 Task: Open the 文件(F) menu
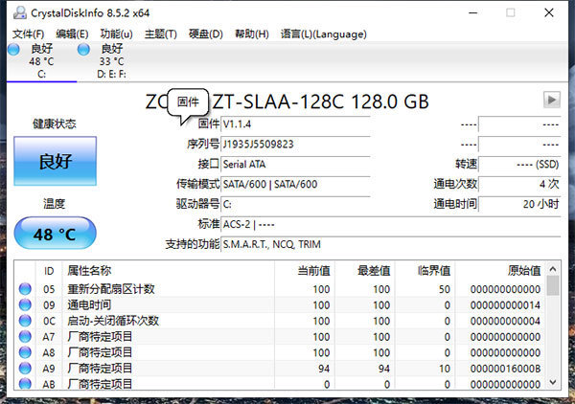[x=28, y=34]
